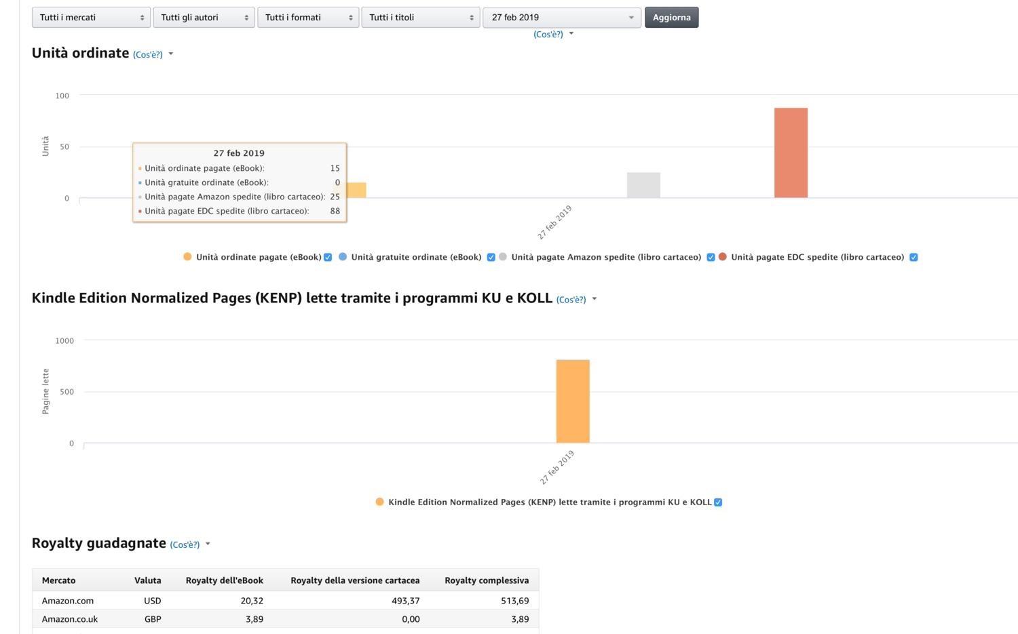Click the Amazon.co.uk market row
The height and width of the screenshot is (634, 1018).
point(286,619)
